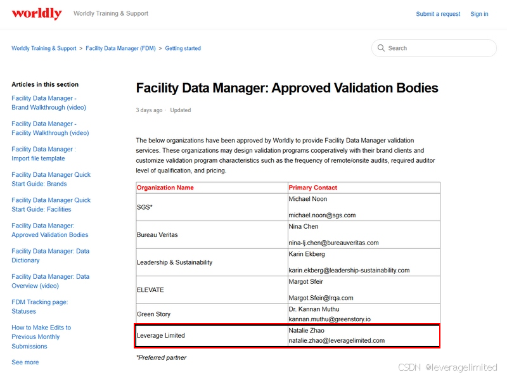Click email Margot.Sfeir@lrqa.com

coord(321,298)
